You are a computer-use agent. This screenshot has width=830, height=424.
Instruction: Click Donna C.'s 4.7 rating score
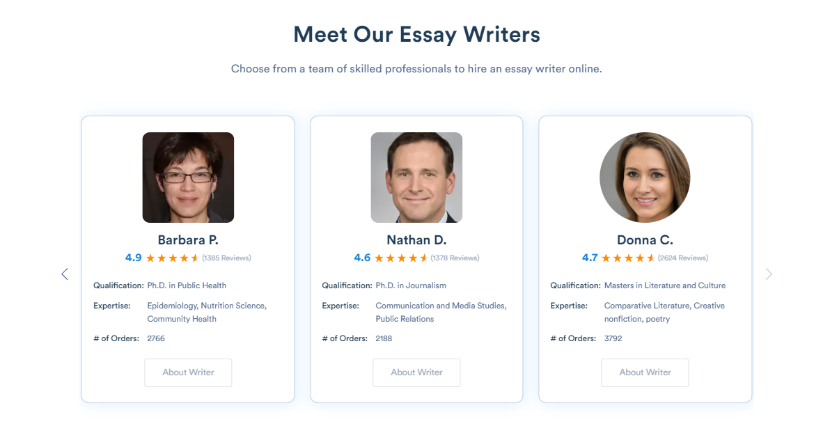590,258
